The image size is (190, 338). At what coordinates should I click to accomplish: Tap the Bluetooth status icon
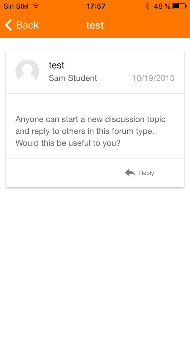tap(147, 6)
